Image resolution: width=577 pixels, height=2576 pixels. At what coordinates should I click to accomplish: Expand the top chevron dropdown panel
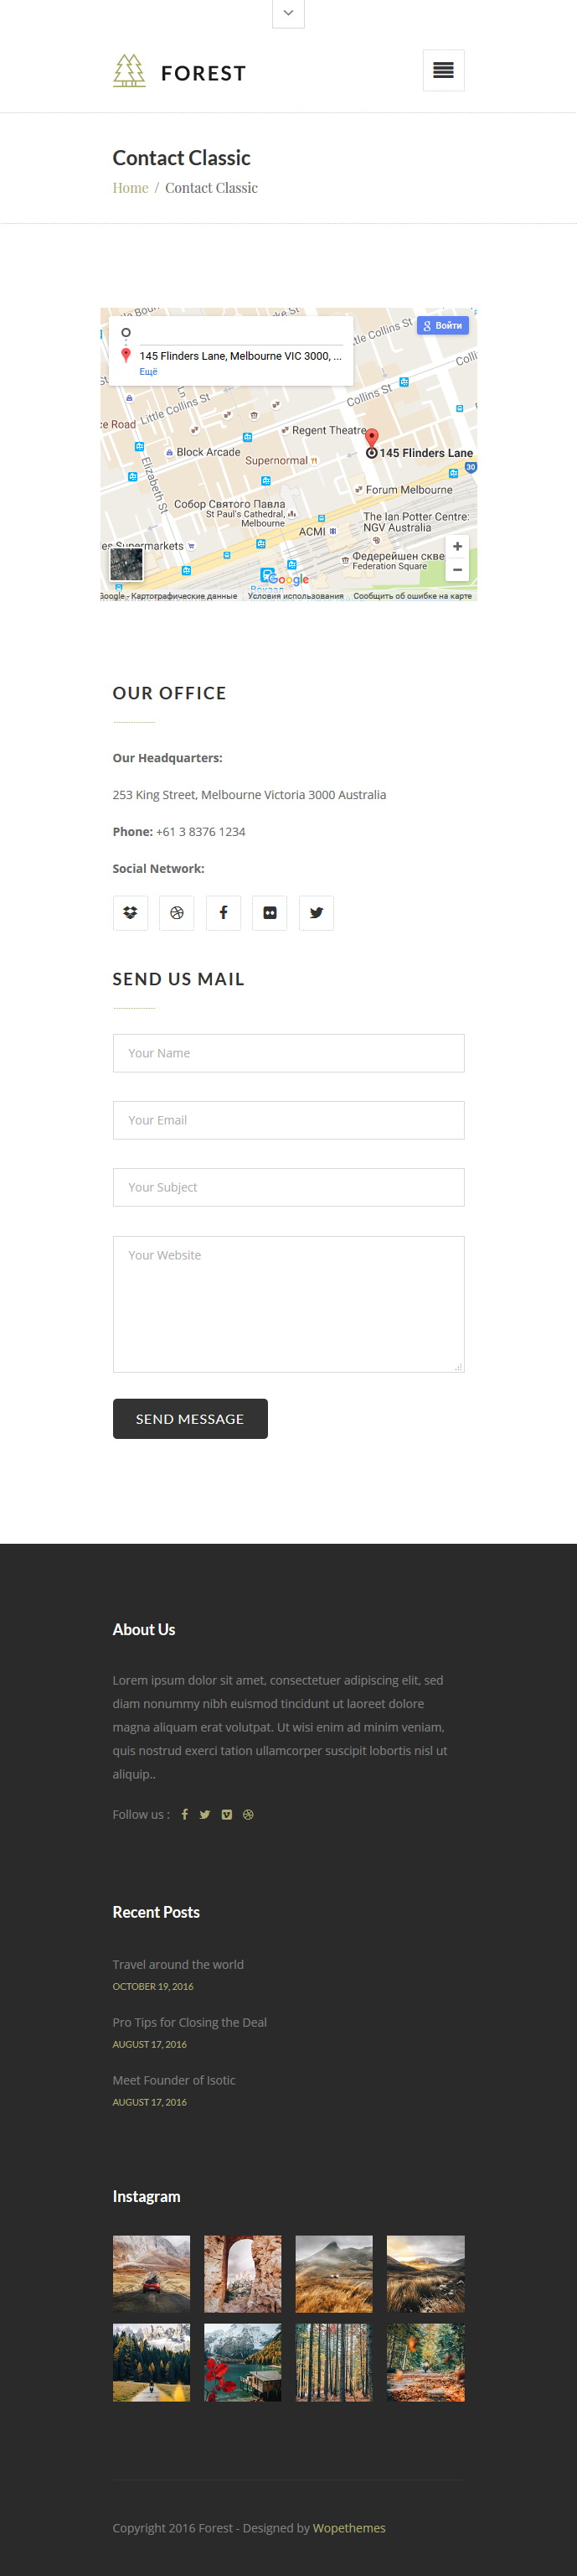pyautogui.click(x=287, y=13)
